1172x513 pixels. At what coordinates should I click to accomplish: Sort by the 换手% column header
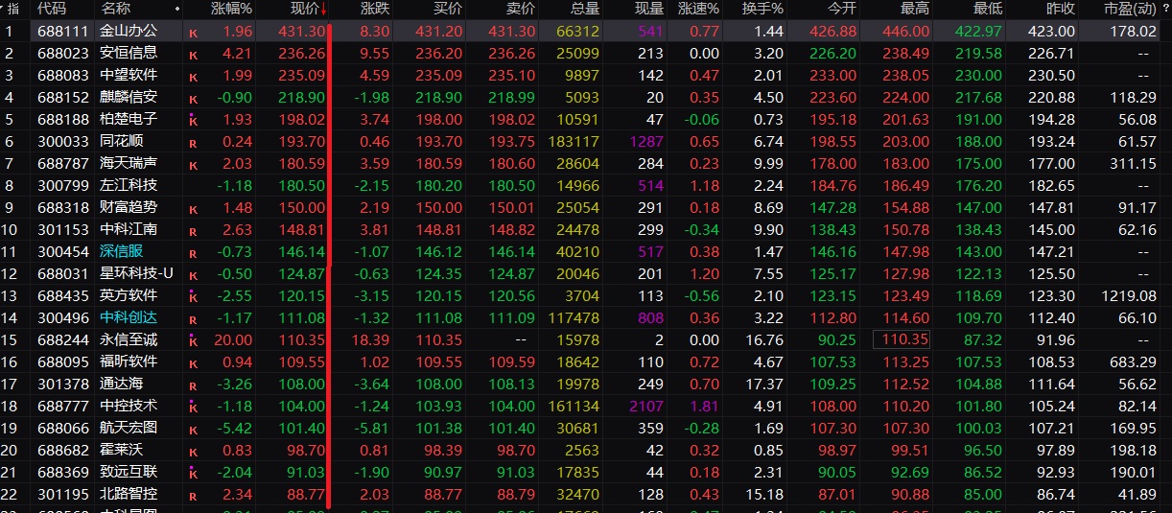763,10
